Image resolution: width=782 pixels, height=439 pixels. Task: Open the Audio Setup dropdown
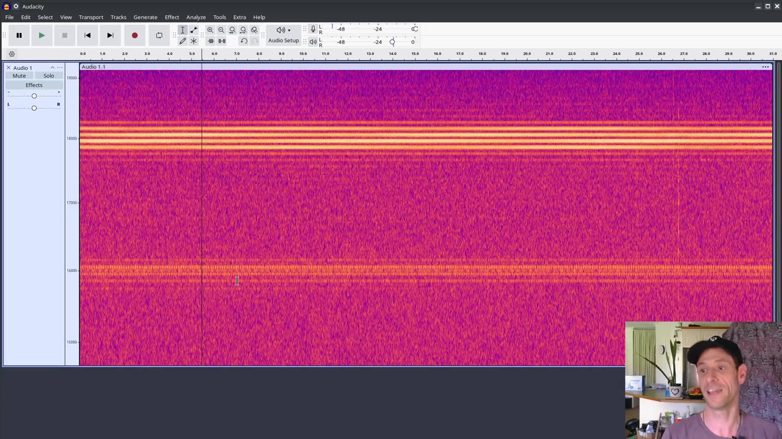pyautogui.click(x=283, y=35)
